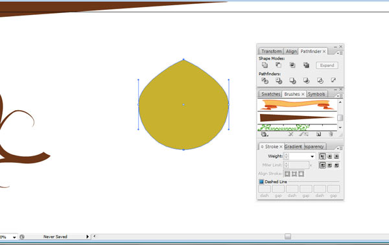The height and width of the screenshot is (245, 389).
Task: Open the Brush Libraries menu icon
Action: click(265, 134)
